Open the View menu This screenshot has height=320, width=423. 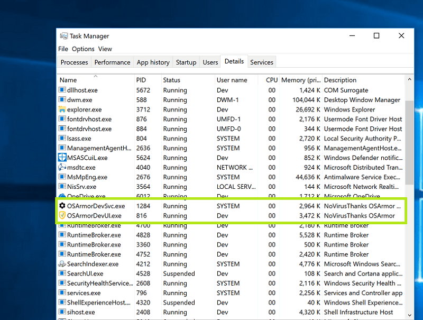click(x=105, y=49)
